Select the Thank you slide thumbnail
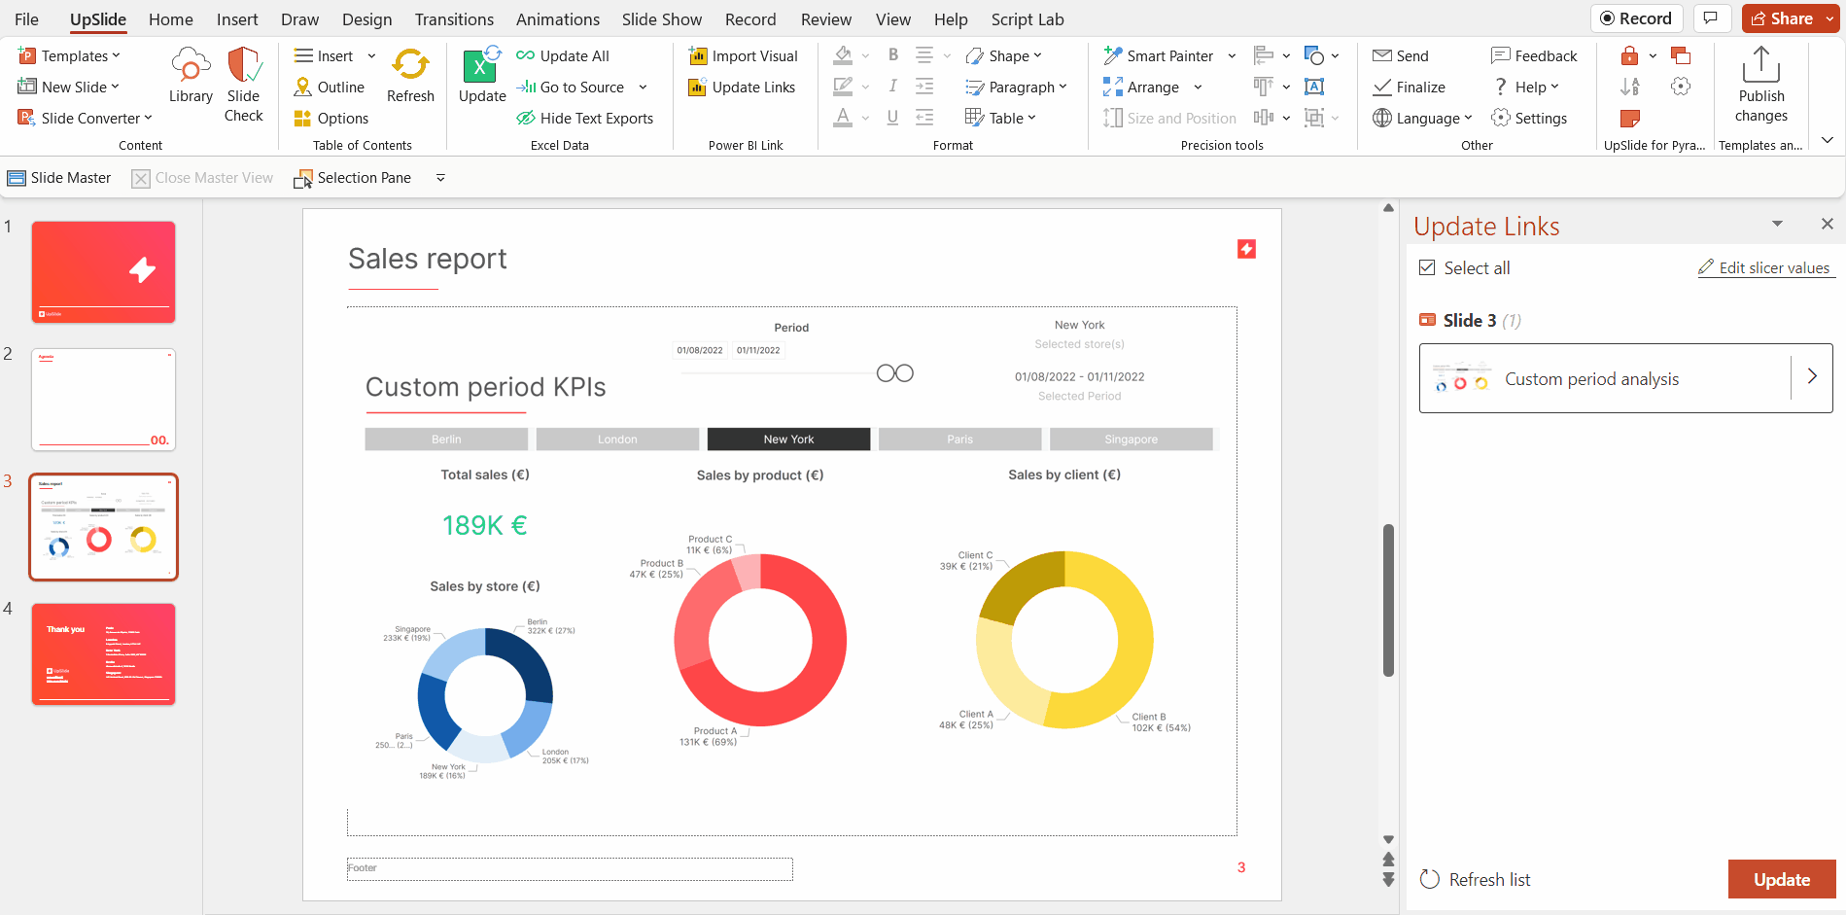Viewport: 1846px width, 915px height. pyautogui.click(x=103, y=653)
